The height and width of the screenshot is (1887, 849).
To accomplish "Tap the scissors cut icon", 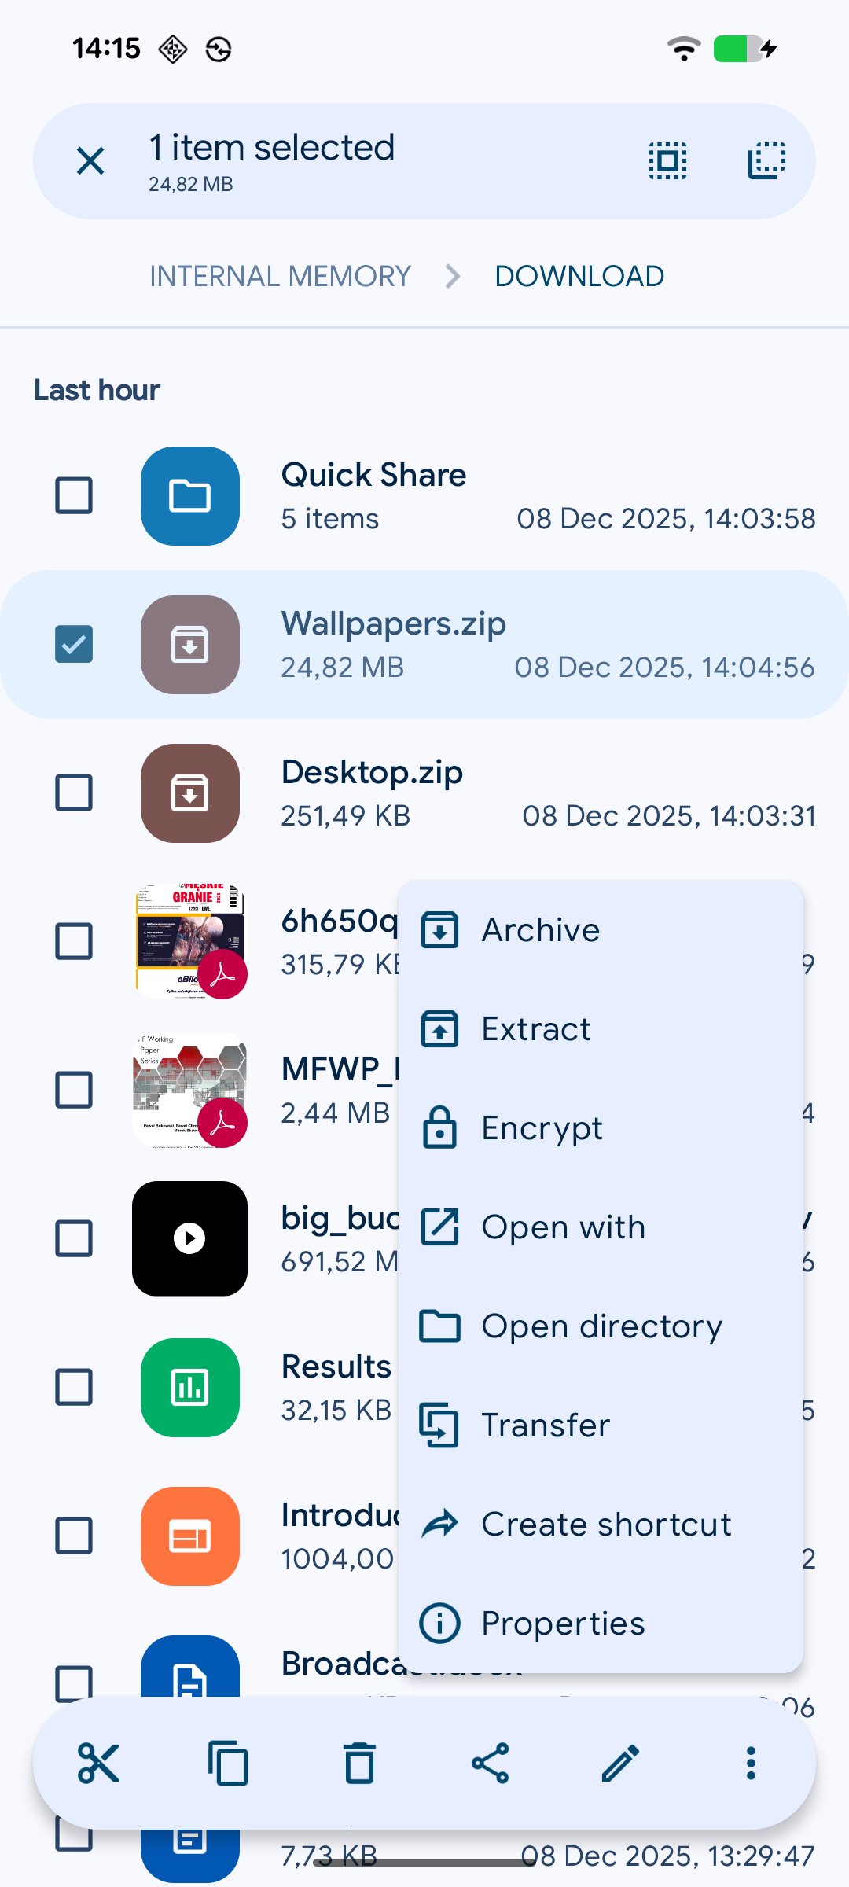I will point(98,1763).
